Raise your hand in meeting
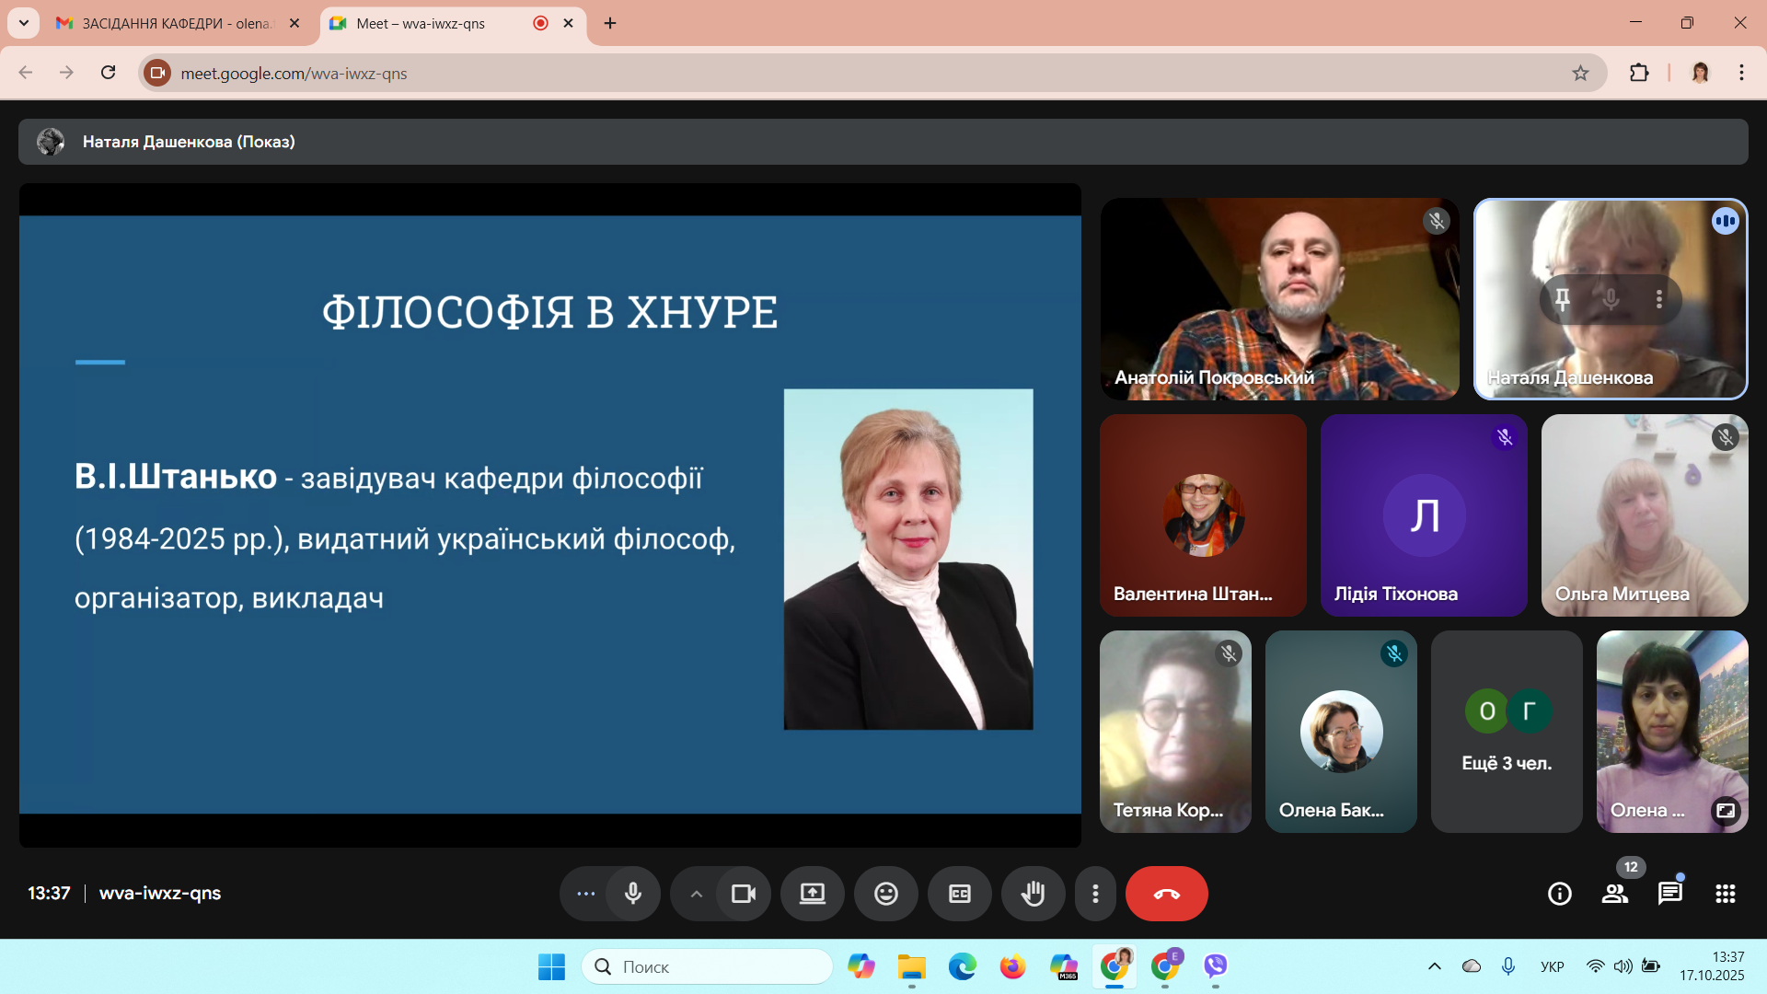 (x=1033, y=894)
